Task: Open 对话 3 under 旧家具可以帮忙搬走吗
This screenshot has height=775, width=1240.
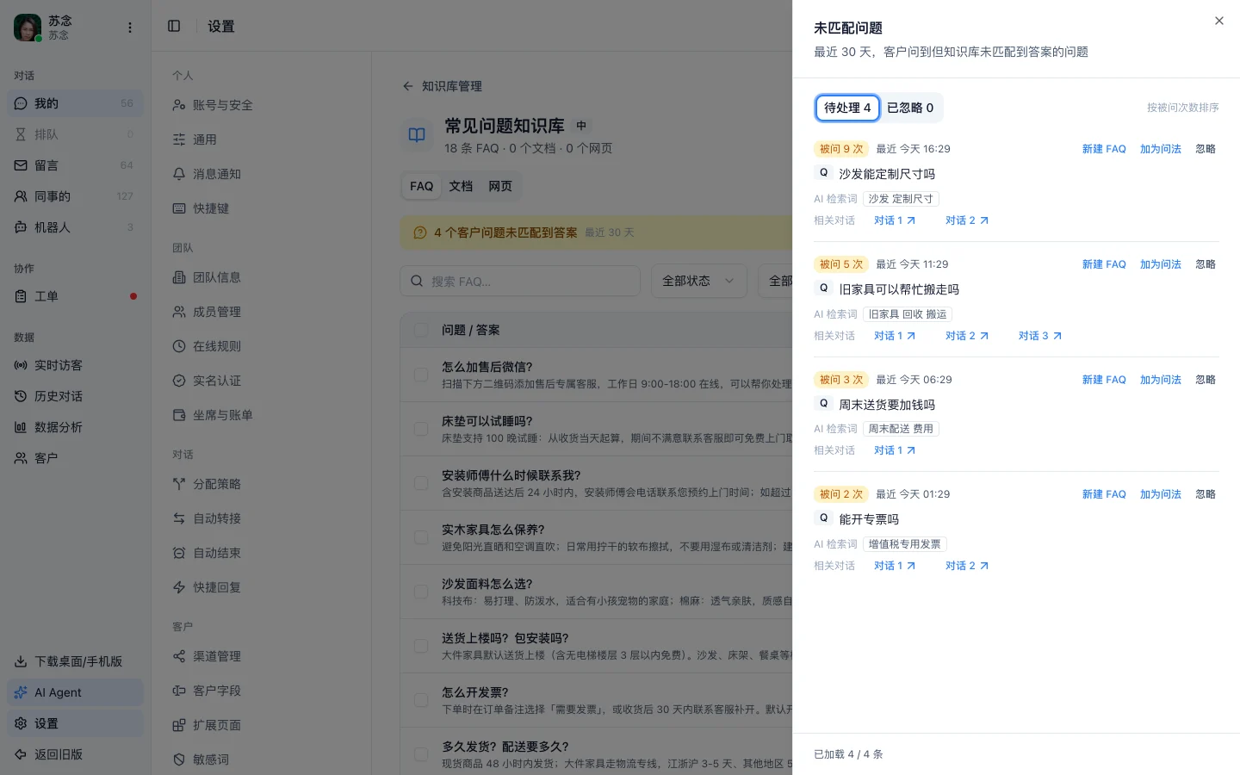Action: tap(1040, 336)
